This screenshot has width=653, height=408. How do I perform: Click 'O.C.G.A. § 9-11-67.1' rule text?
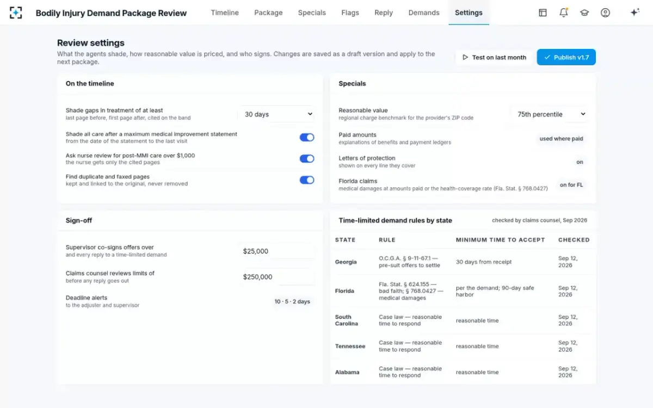click(x=411, y=262)
